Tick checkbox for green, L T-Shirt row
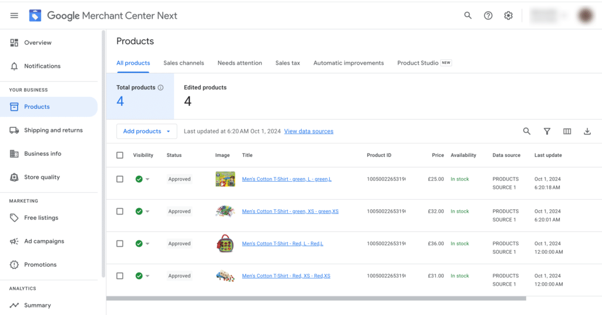602x315 pixels. pyautogui.click(x=120, y=179)
